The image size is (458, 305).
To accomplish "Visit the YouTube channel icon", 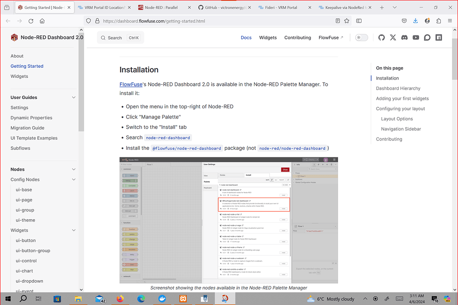I will click(416, 38).
